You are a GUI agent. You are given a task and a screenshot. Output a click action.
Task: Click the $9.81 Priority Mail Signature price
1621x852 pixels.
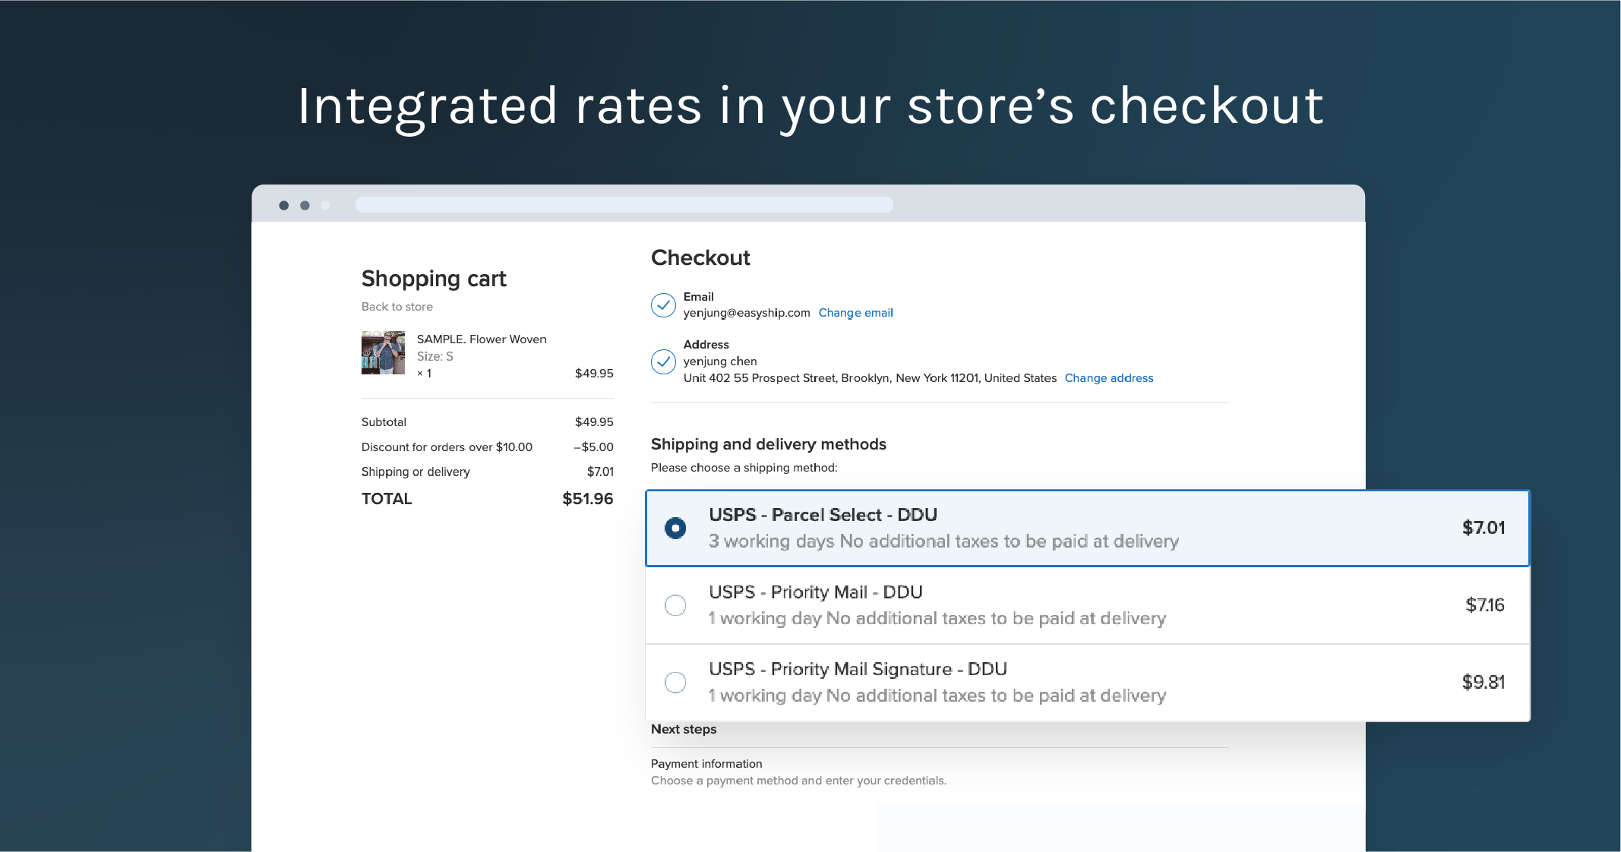pos(1483,682)
